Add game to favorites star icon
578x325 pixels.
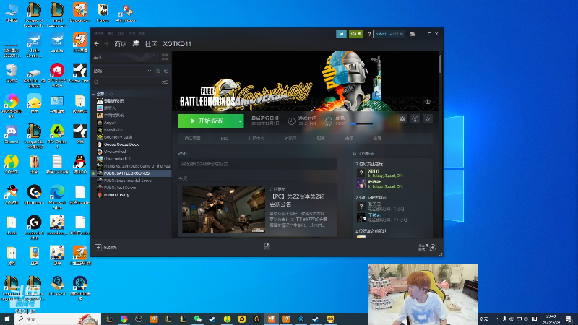[428, 119]
